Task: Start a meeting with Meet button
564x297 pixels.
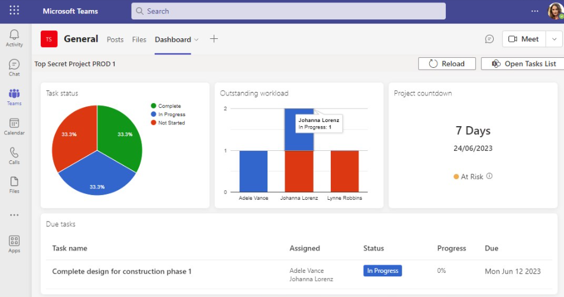Action: click(524, 39)
